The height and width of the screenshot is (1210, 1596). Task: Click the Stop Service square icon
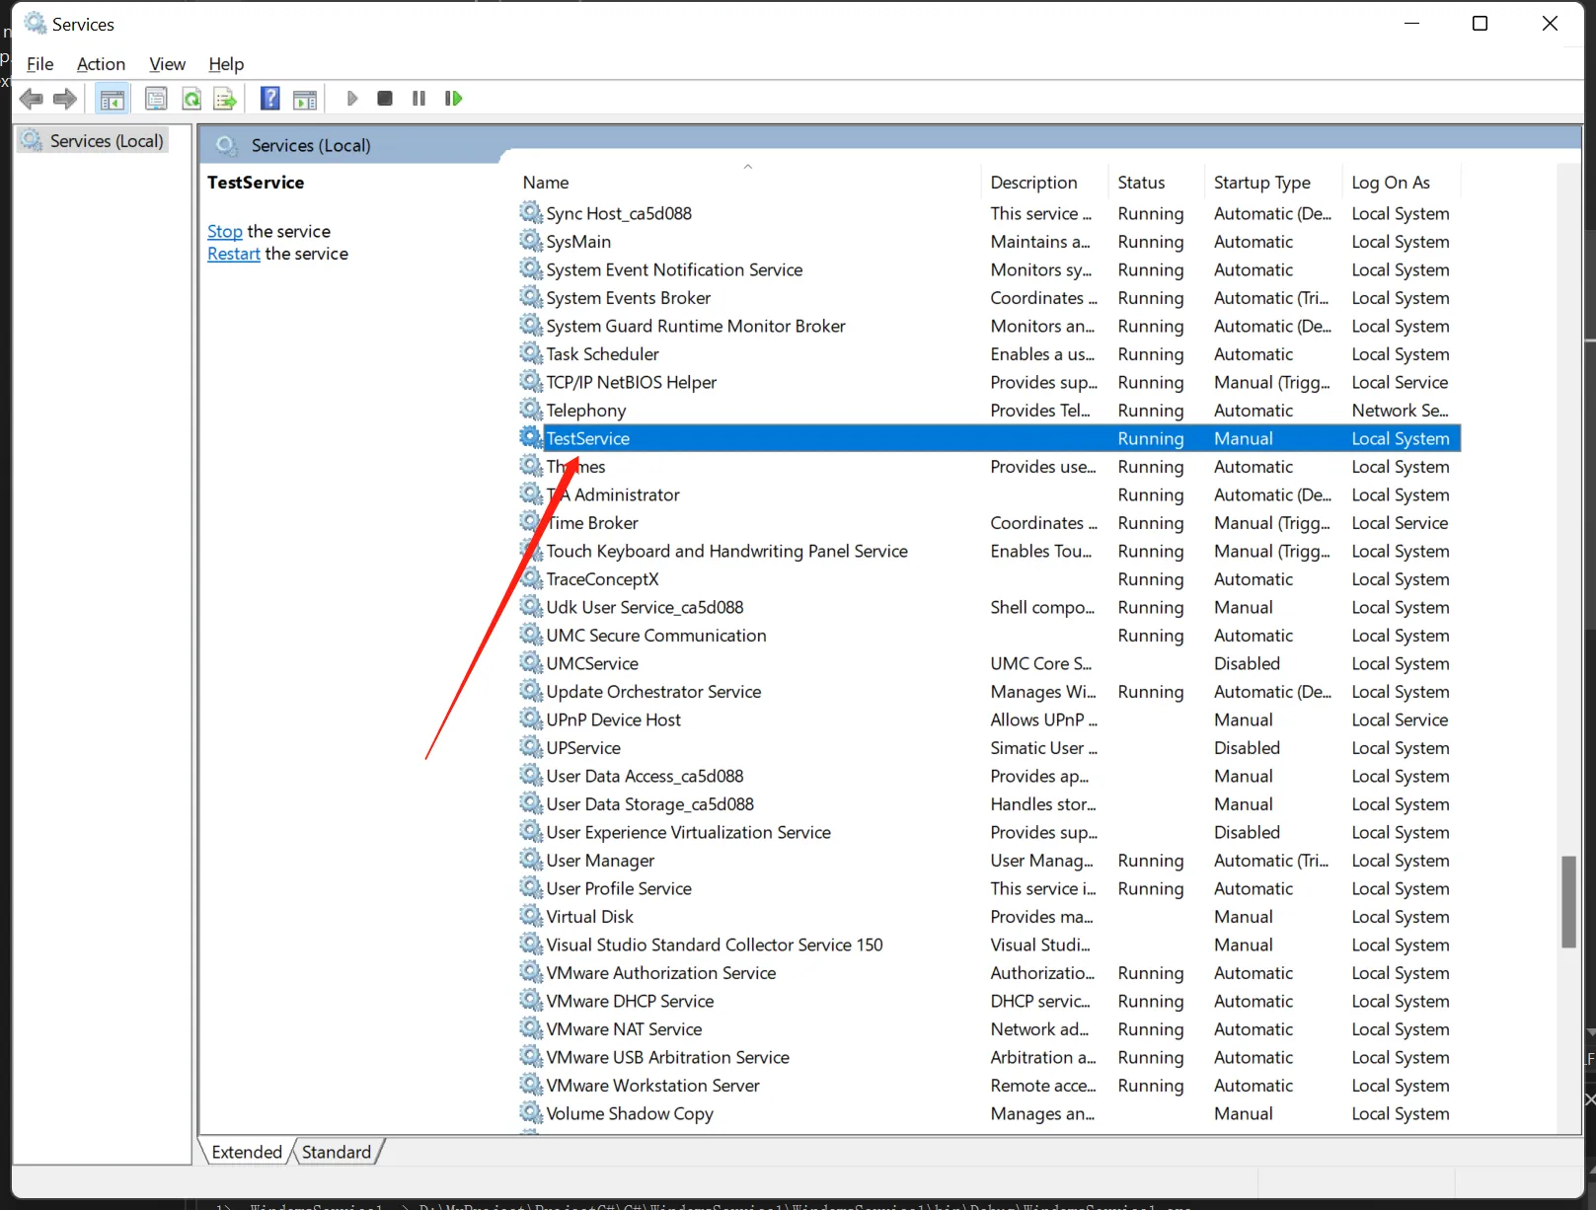click(385, 99)
